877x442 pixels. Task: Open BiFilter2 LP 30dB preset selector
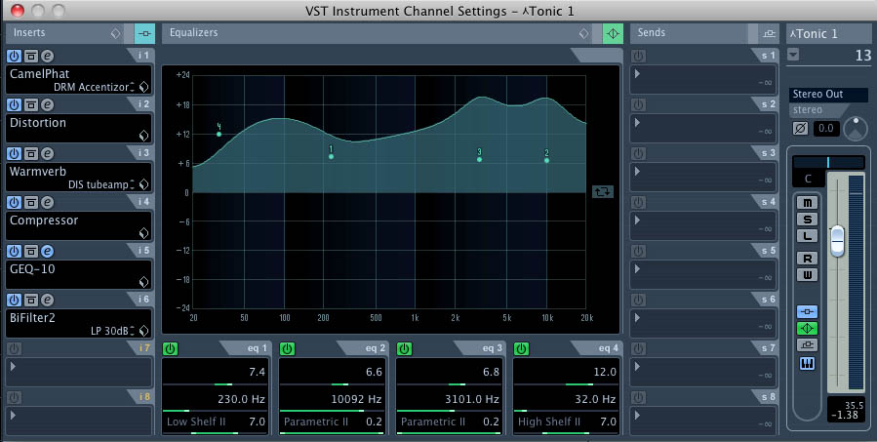(112, 331)
